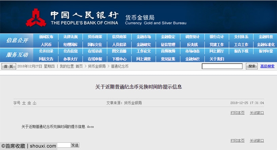Navigate to 下载中心
The image size is (277, 150).
tap(119, 59)
